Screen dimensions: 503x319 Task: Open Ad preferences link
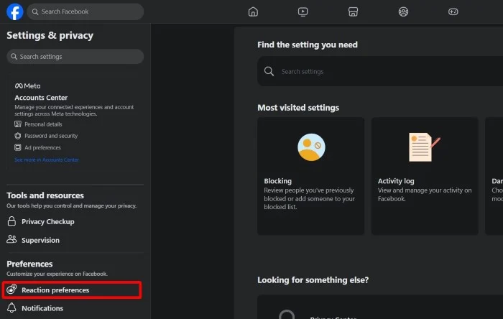(42, 147)
